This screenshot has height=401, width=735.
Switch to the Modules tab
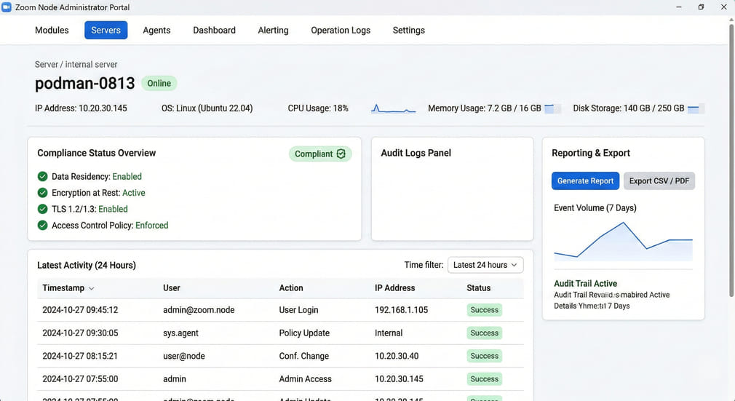[52, 30]
